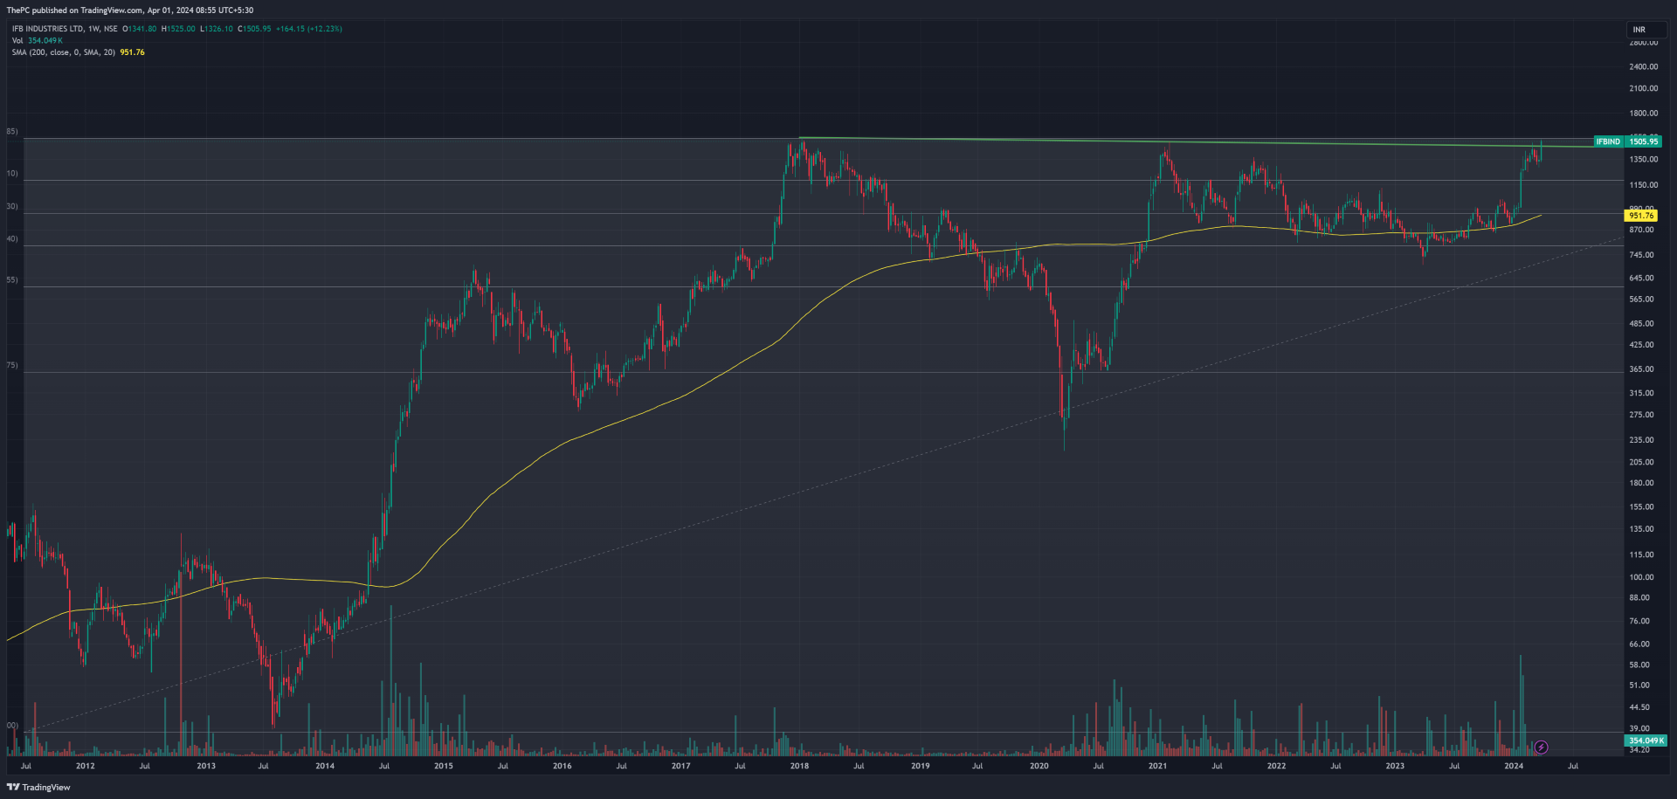This screenshot has width=1677, height=799.
Task: Click the ThePC published on TradingView.com header
Action: click(130, 10)
